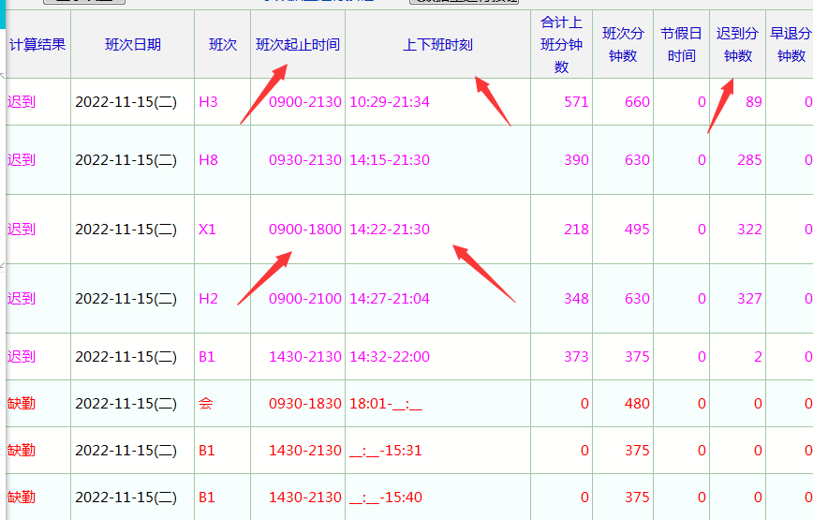813x520 pixels.
Task: Select the 285 late minutes cell
Action: tap(749, 159)
